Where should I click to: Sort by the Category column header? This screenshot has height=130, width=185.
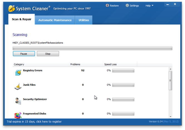[41, 64]
